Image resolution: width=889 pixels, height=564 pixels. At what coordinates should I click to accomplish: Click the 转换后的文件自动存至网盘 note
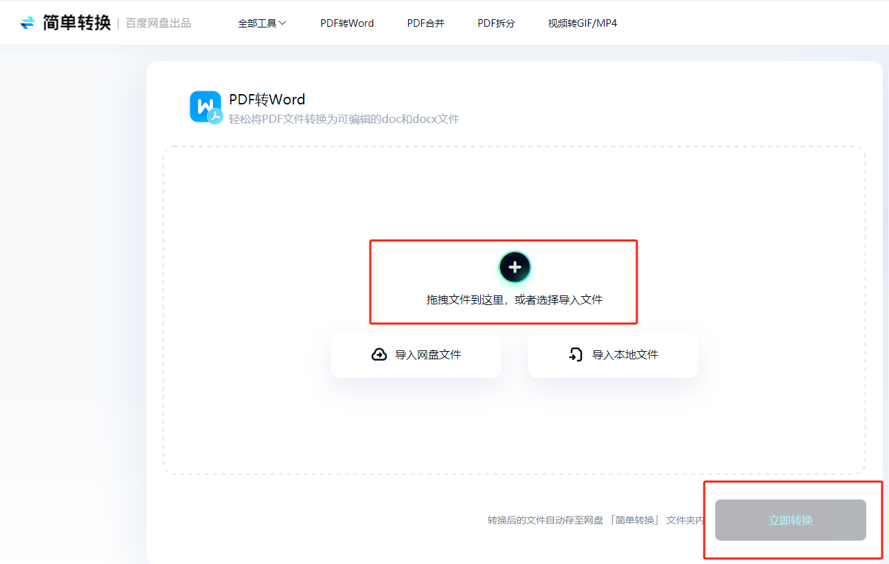coord(596,520)
